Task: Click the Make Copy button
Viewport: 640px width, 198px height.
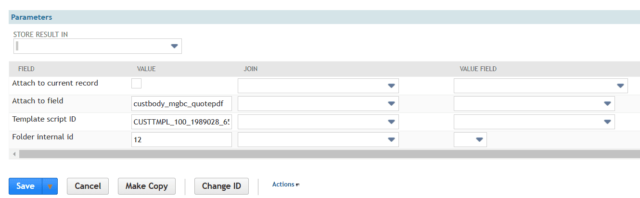Action: point(147,186)
